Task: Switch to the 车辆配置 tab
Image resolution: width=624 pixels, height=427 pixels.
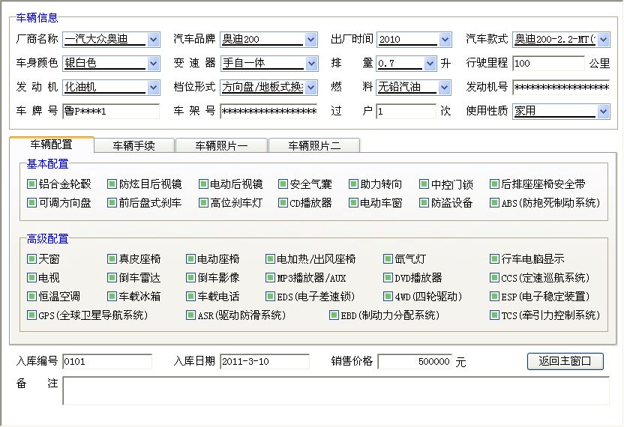Action: pos(52,145)
